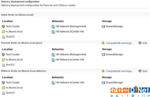
Task: Click the Active Node Test Cluster icon
Action: pos(3,26)
